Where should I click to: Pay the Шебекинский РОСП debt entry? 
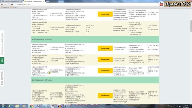pos(105,96)
